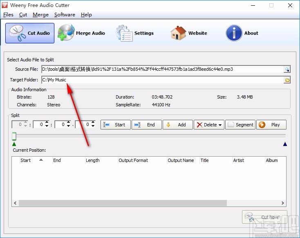Click the Output Name column header
The height and width of the screenshot is (238, 300).
183,160
